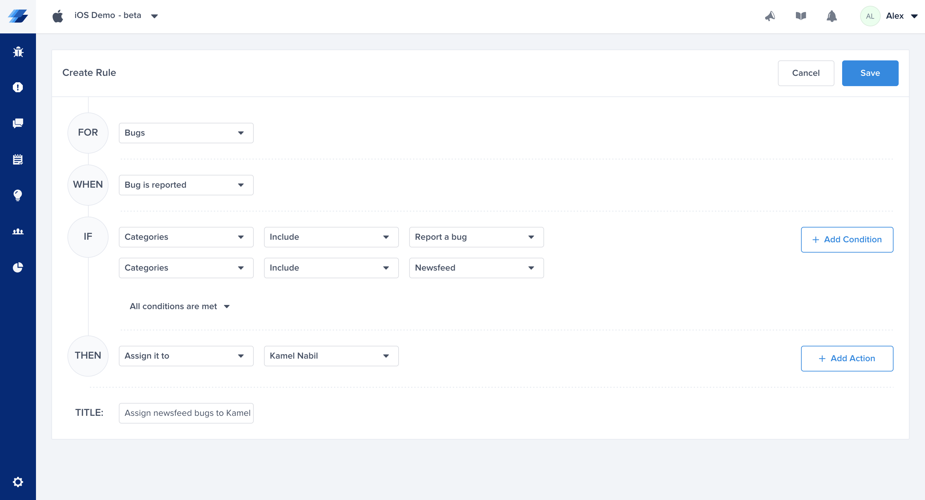Open the team members icon in sidebar
The image size is (925, 500).
[18, 232]
